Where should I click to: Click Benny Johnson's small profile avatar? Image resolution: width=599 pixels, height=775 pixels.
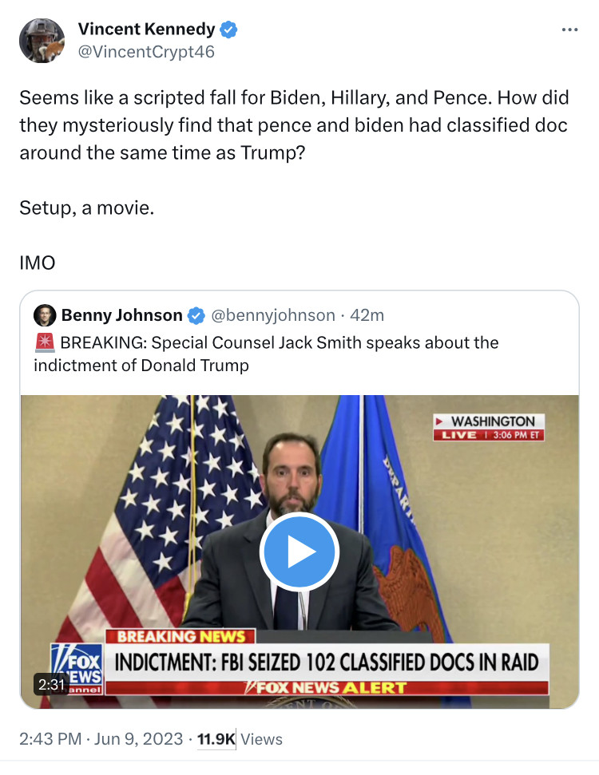pos(44,315)
